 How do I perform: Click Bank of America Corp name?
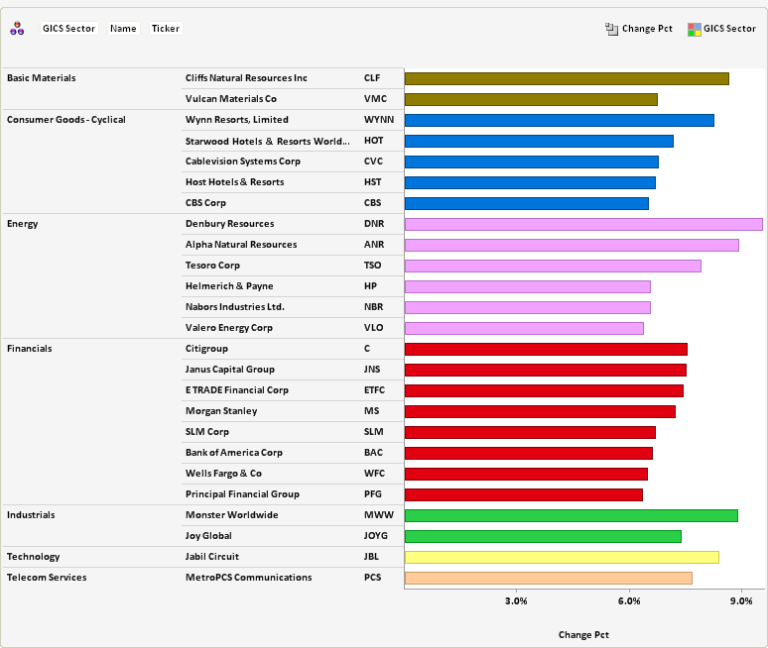tap(234, 453)
